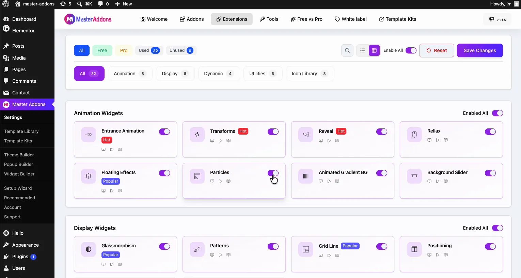Open live demo for Animated Gradient BG

[321, 181]
